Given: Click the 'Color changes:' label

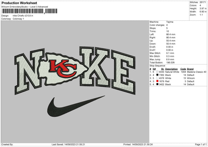Looking at the screenshot, I should tap(157, 25).
